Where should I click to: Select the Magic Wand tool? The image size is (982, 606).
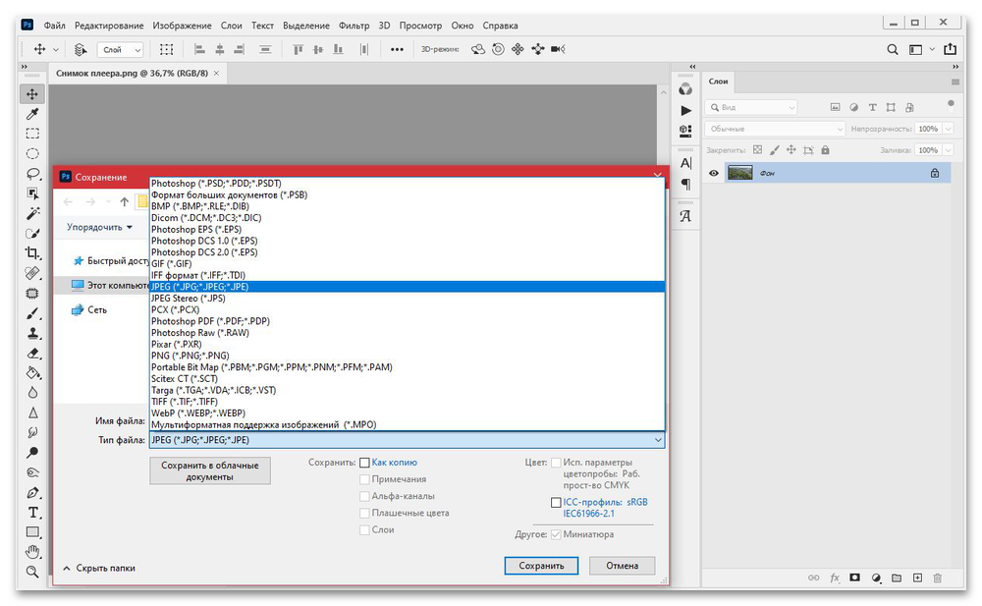[x=32, y=213]
